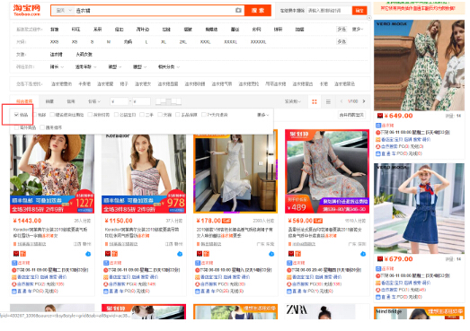Uncheck the checked filter checkbox in red box
The width and height of the screenshot is (470, 331).
point(16,115)
